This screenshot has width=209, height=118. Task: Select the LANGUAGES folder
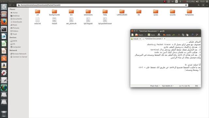point(122,12)
